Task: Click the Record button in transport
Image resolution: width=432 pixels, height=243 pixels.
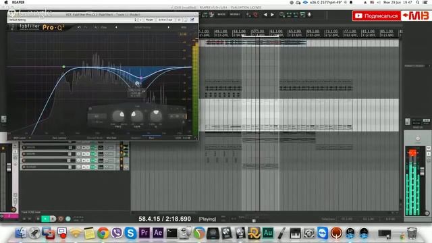Action: 61,219
